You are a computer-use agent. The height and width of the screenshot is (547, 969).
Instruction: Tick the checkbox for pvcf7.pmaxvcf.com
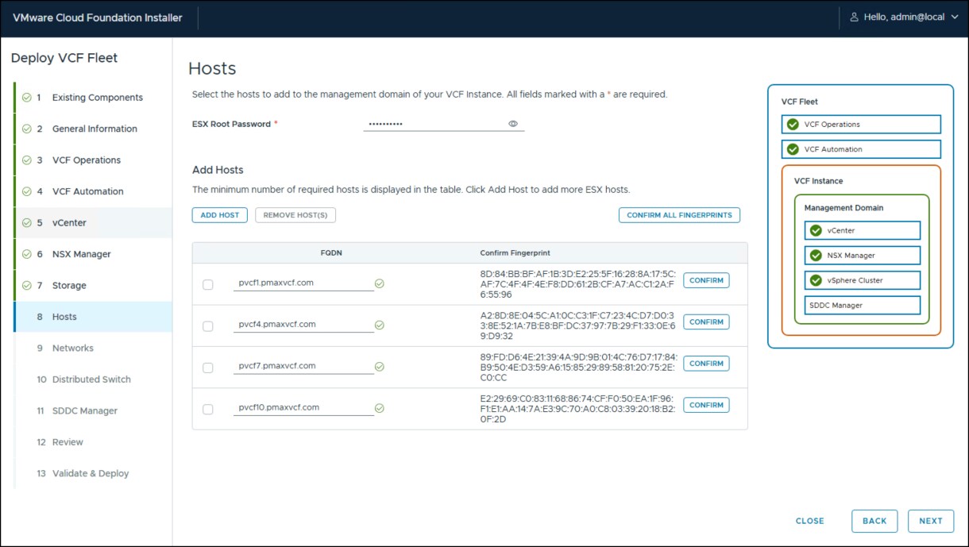pos(208,368)
